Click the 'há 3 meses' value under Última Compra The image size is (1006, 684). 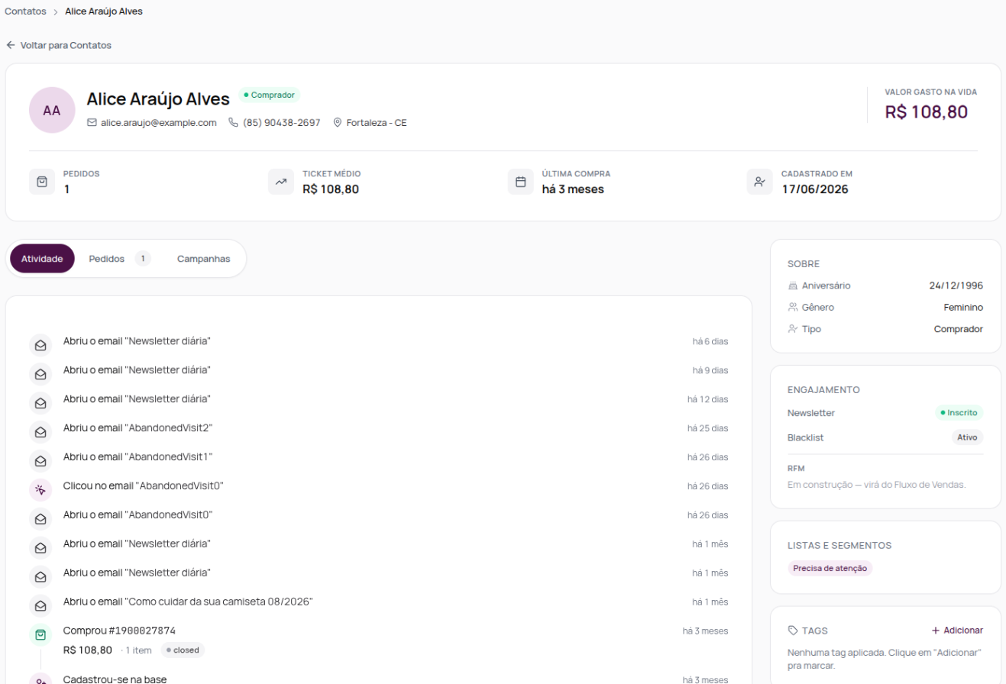click(573, 189)
